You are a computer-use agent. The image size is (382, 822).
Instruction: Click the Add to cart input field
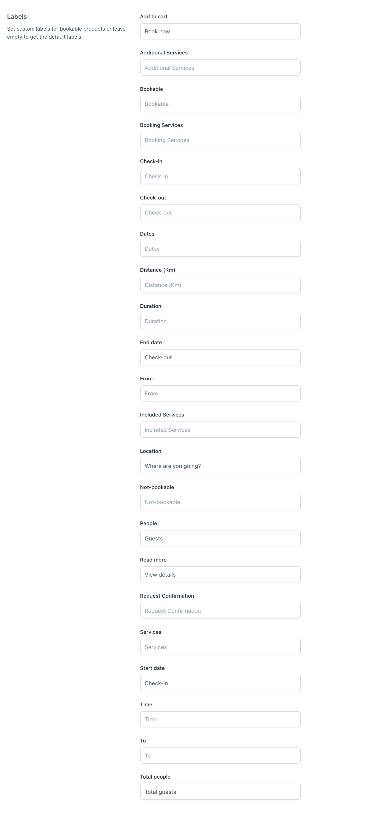click(x=220, y=31)
